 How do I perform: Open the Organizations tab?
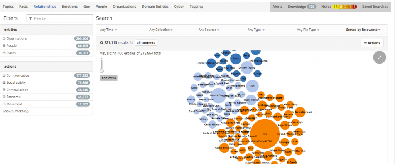tap(125, 7)
